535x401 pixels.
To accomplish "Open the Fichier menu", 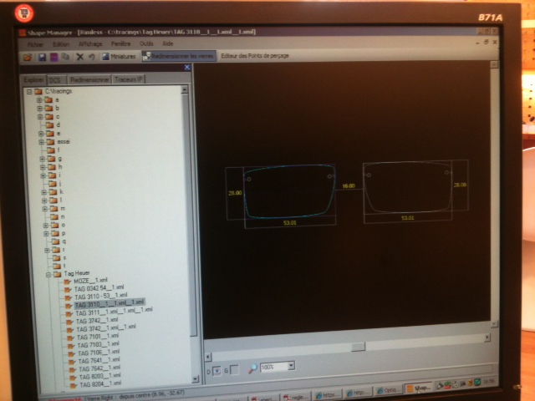I will 35,44.
